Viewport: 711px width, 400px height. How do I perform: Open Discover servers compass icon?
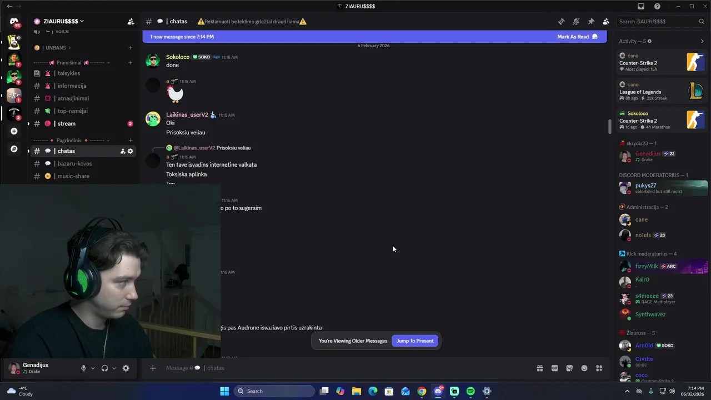(x=14, y=149)
